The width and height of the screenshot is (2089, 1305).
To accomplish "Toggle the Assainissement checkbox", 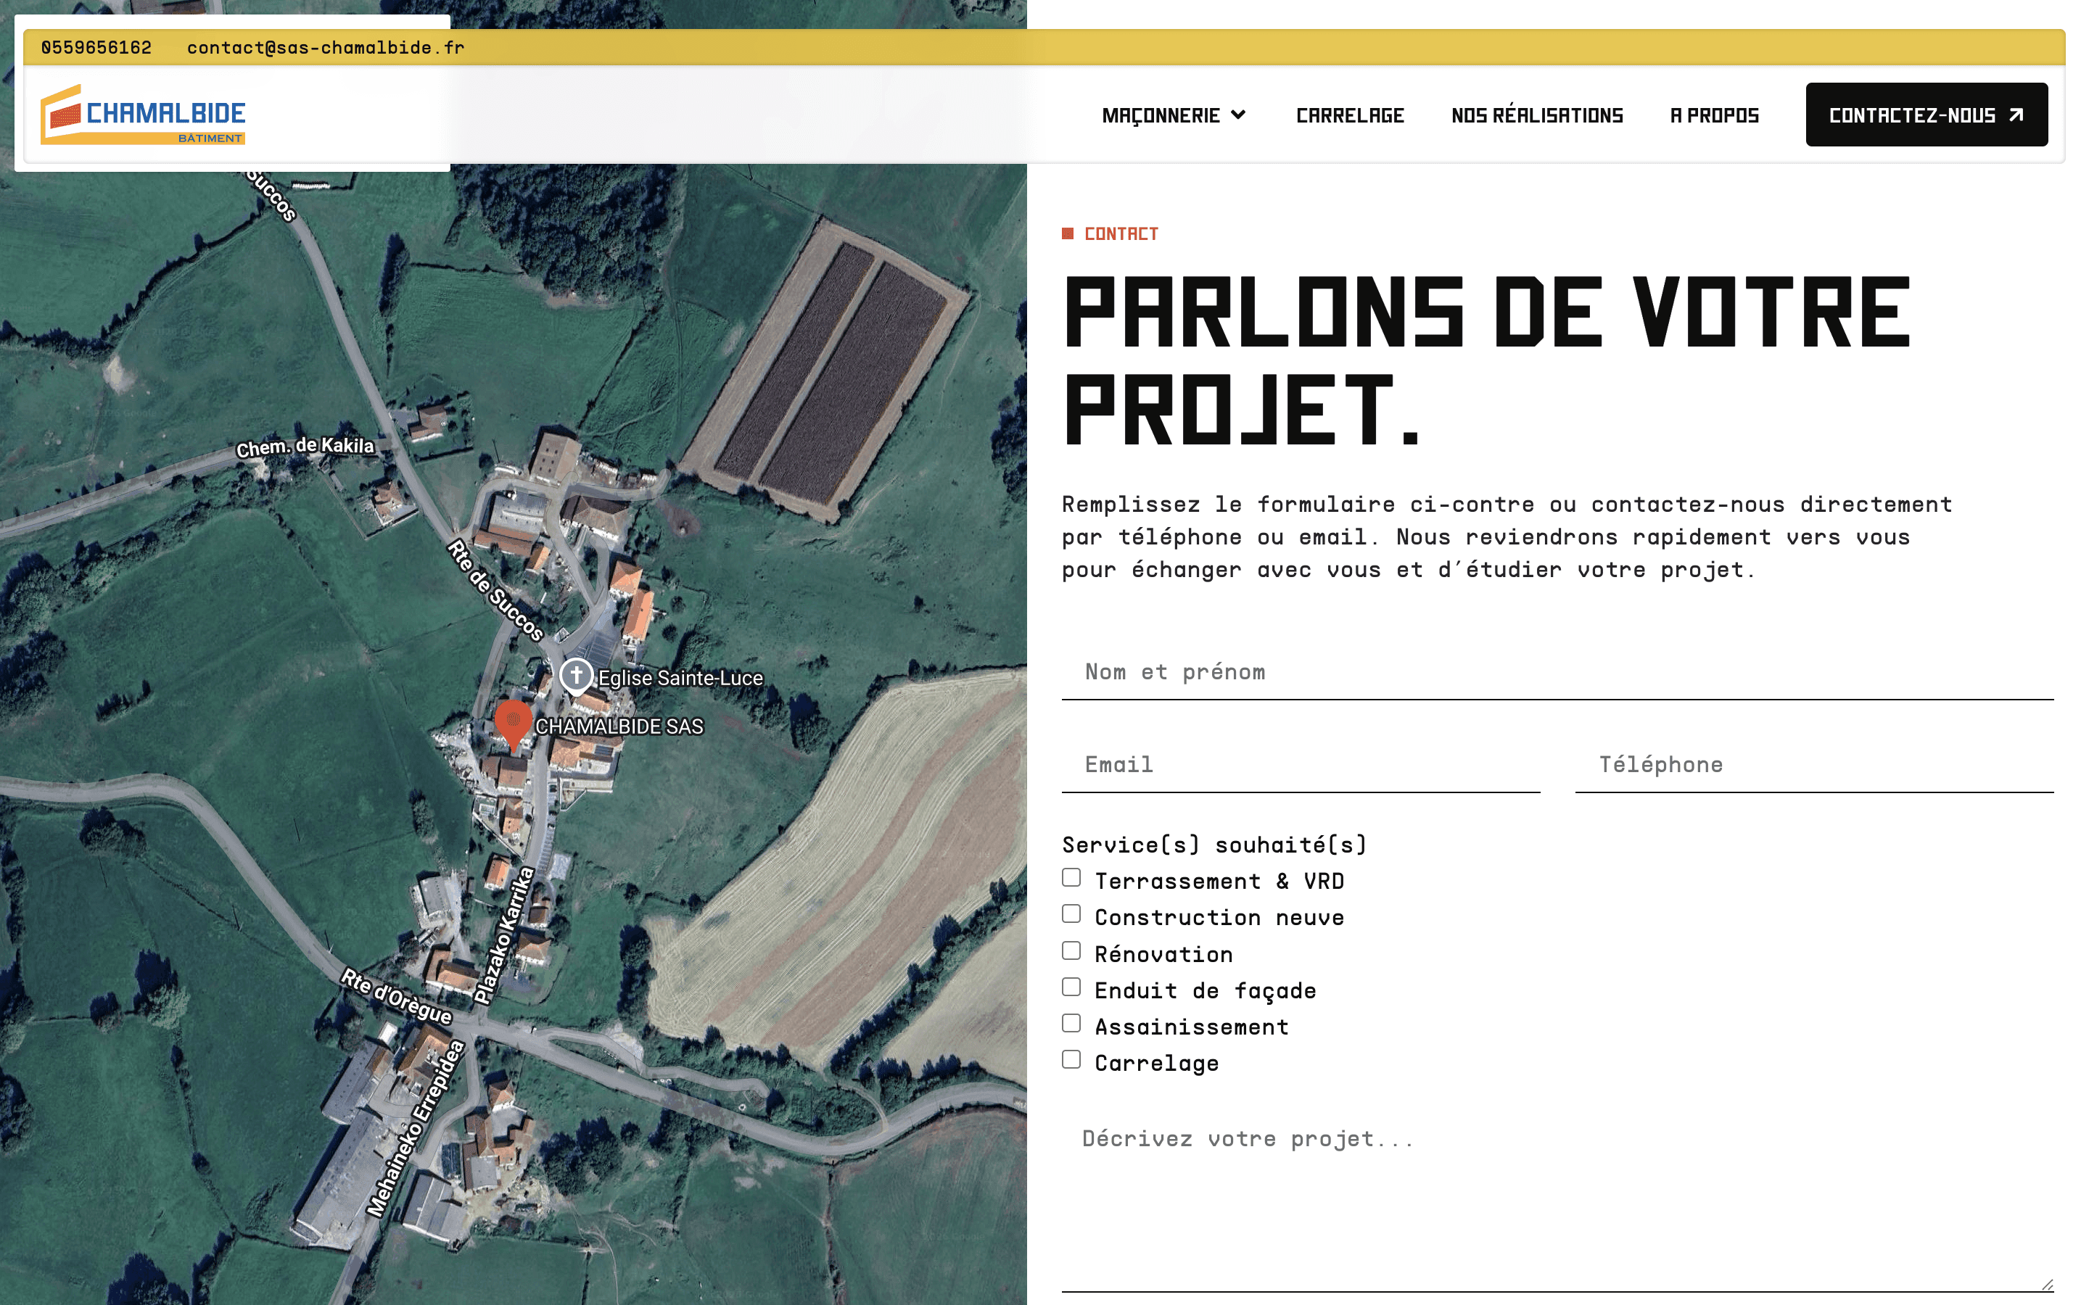I will pyautogui.click(x=1071, y=1024).
